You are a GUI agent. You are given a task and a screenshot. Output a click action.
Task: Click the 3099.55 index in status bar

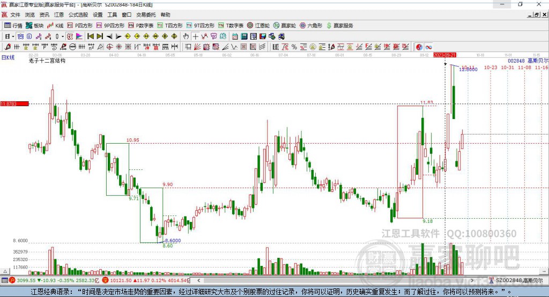coord(26,280)
